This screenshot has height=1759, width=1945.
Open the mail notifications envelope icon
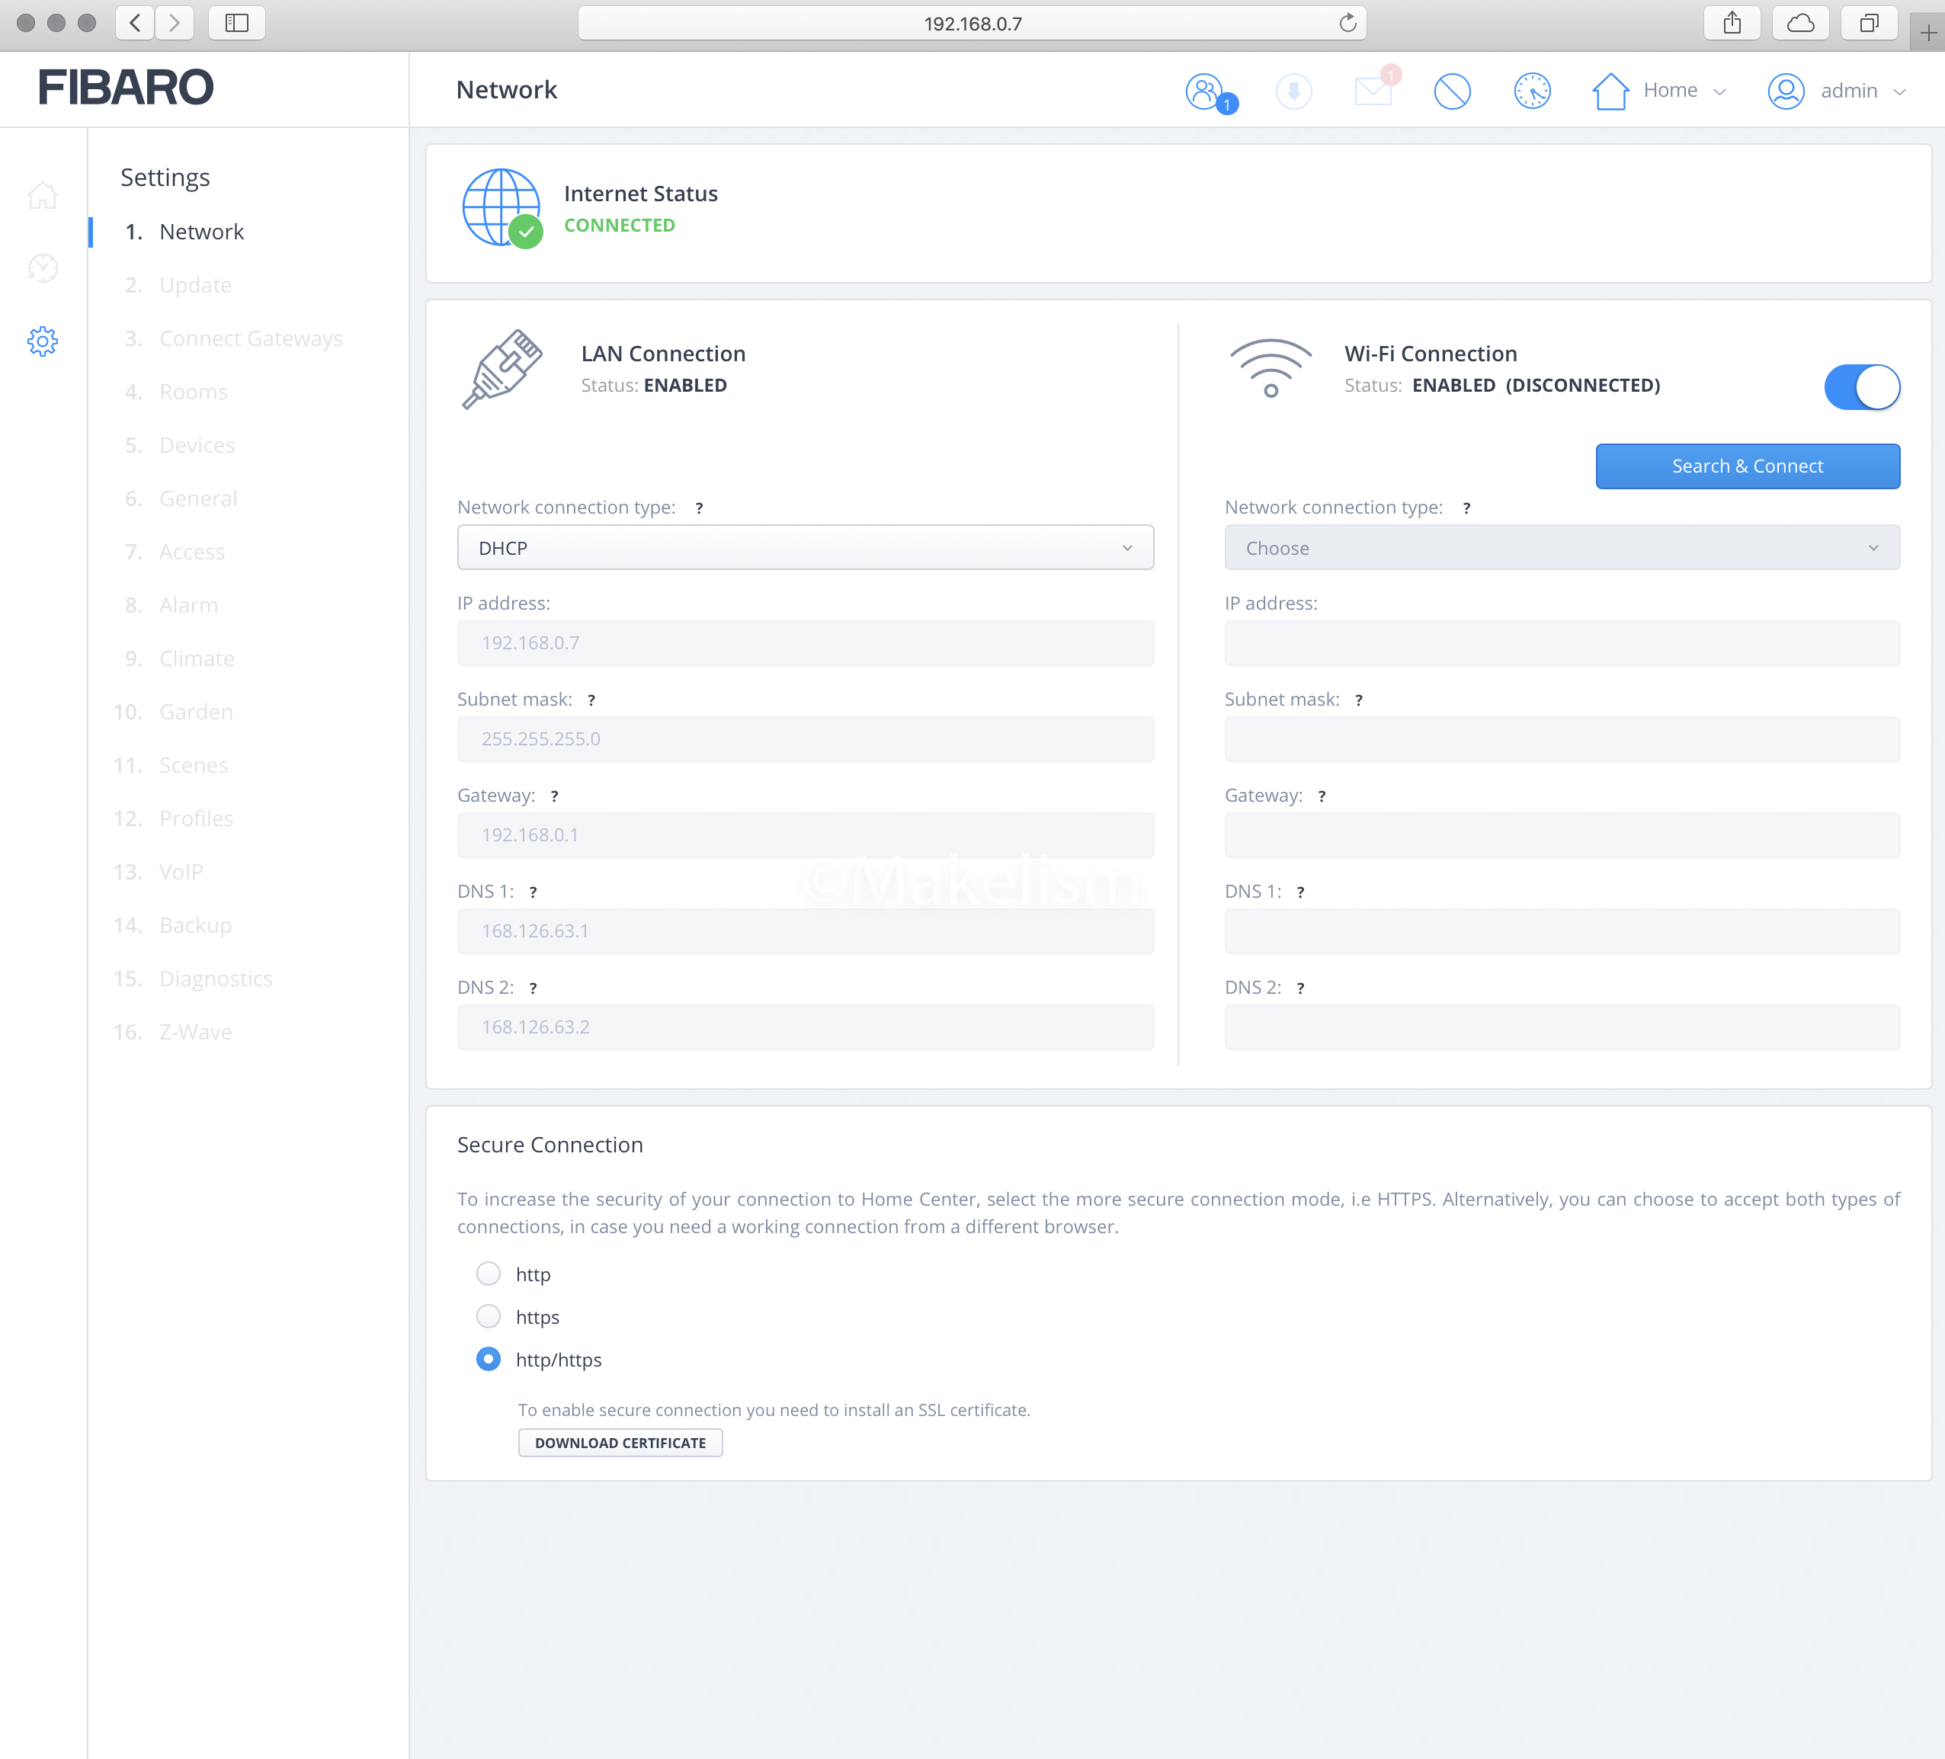[x=1373, y=91]
